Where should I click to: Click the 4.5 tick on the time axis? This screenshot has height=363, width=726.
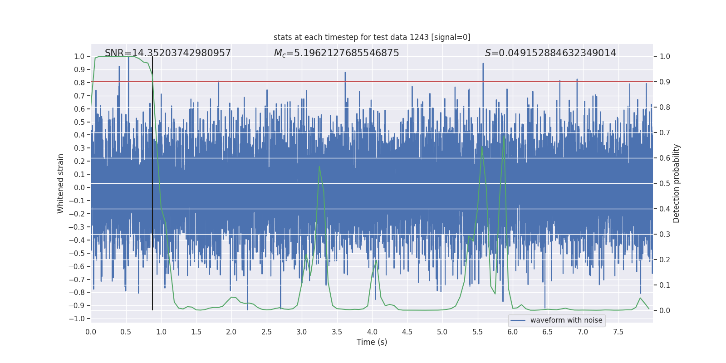[x=407, y=332]
